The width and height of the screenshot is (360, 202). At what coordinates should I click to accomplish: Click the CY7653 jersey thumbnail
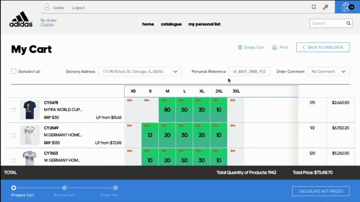30,158
